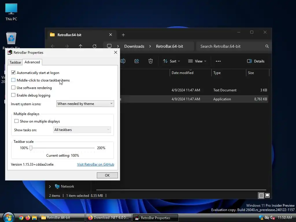Click the 11:50 AM taskbar clock

pos(285,218)
